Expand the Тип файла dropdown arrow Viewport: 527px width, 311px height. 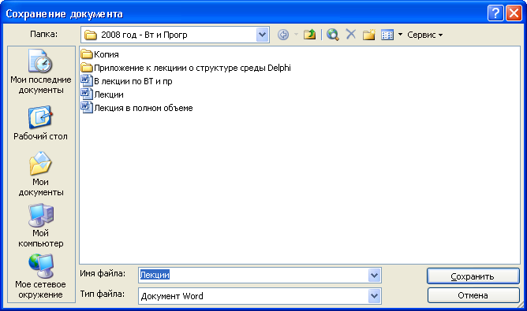tap(374, 296)
